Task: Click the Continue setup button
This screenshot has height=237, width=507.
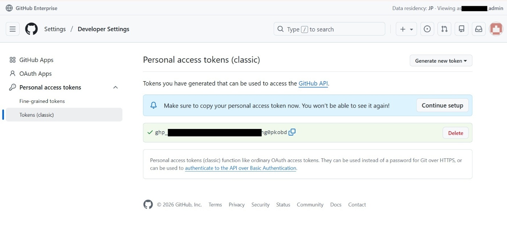Action: (x=442, y=105)
